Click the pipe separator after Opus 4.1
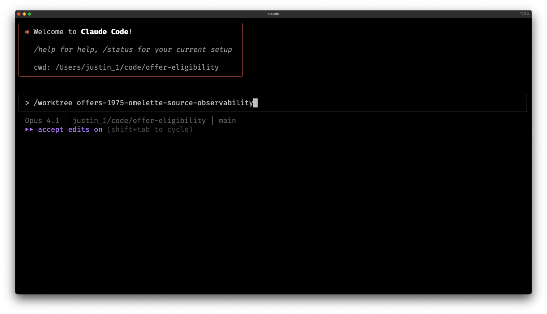The width and height of the screenshot is (547, 314). tap(66, 120)
